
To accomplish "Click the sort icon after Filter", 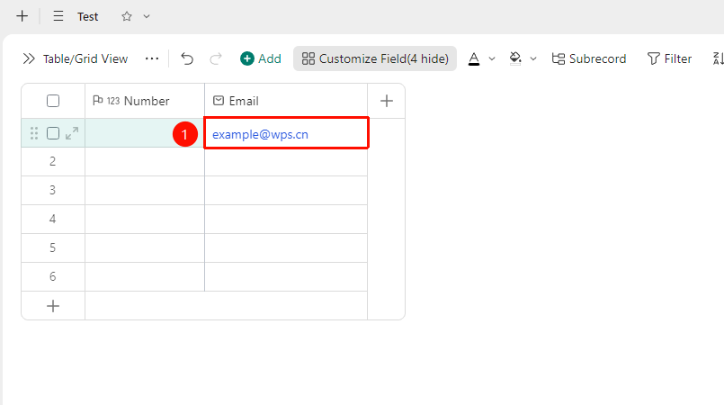I will (x=719, y=58).
